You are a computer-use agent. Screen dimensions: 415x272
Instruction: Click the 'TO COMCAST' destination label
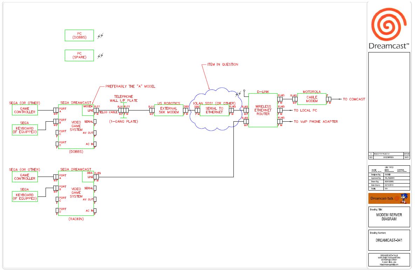[354, 99]
